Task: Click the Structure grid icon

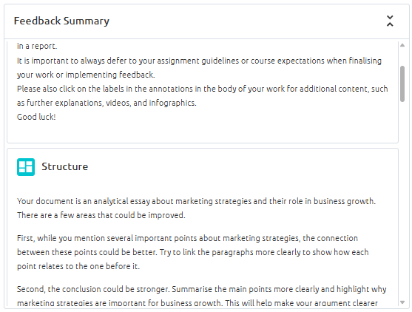Action: pos(26,167)
